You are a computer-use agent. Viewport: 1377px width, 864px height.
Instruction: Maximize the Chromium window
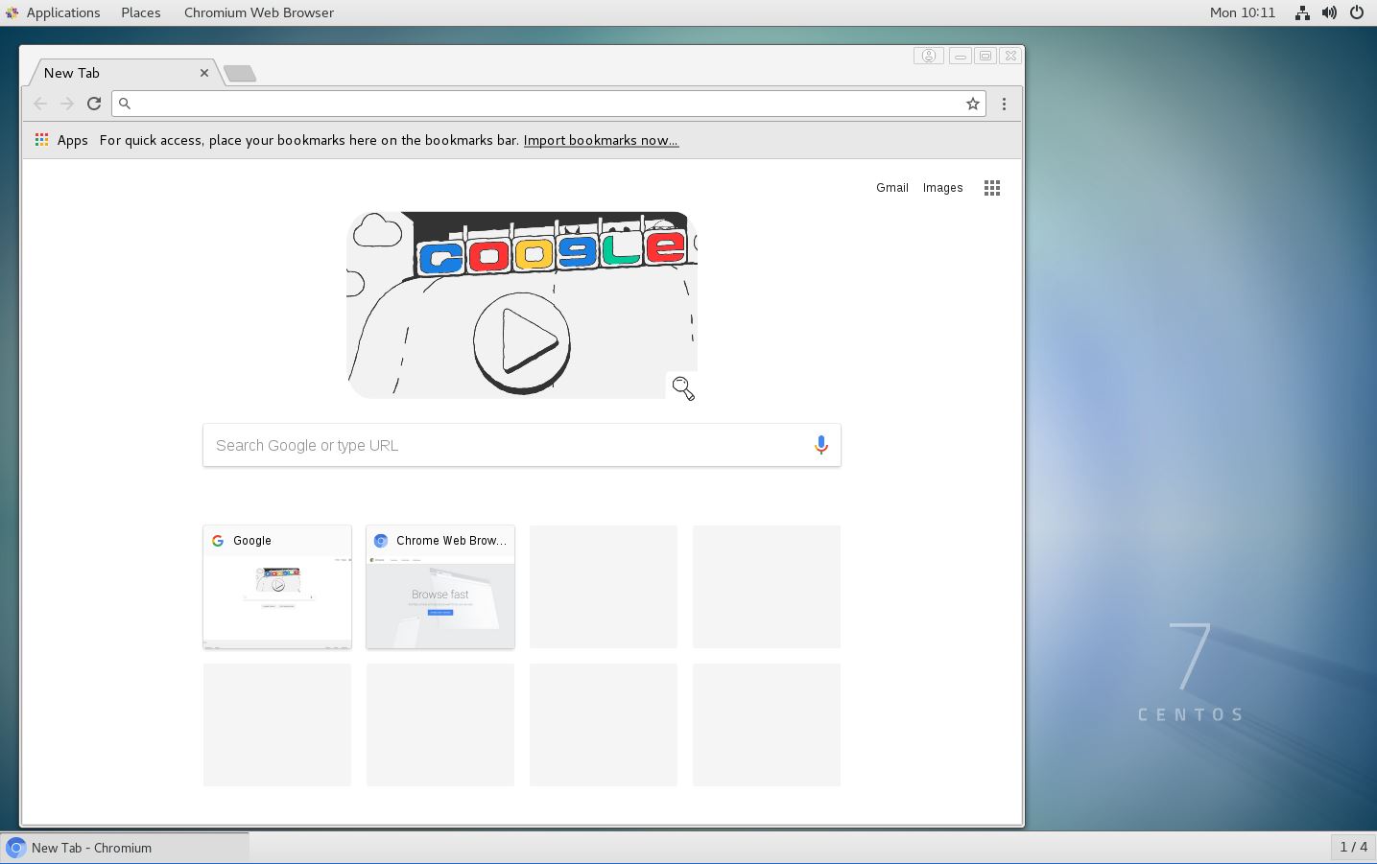(985, 56)
